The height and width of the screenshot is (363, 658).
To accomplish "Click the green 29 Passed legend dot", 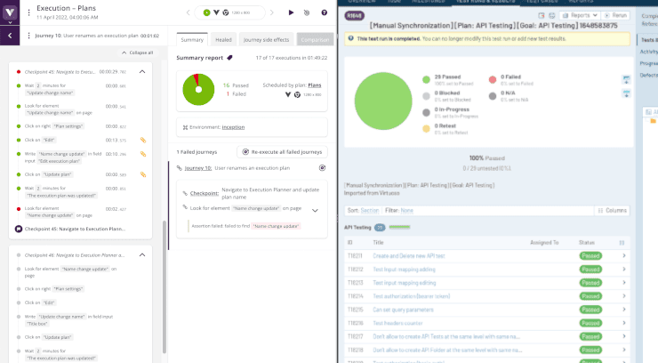I will point(426,79).
